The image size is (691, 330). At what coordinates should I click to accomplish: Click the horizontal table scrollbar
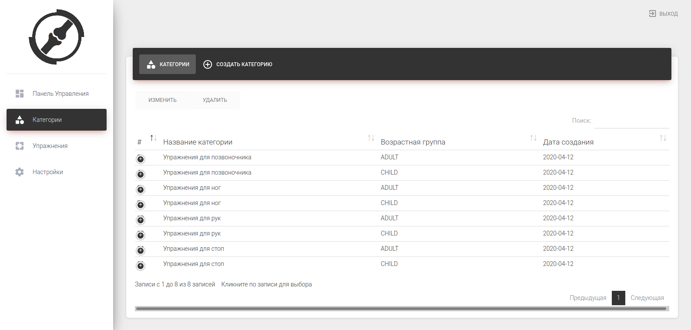(401, 309)
